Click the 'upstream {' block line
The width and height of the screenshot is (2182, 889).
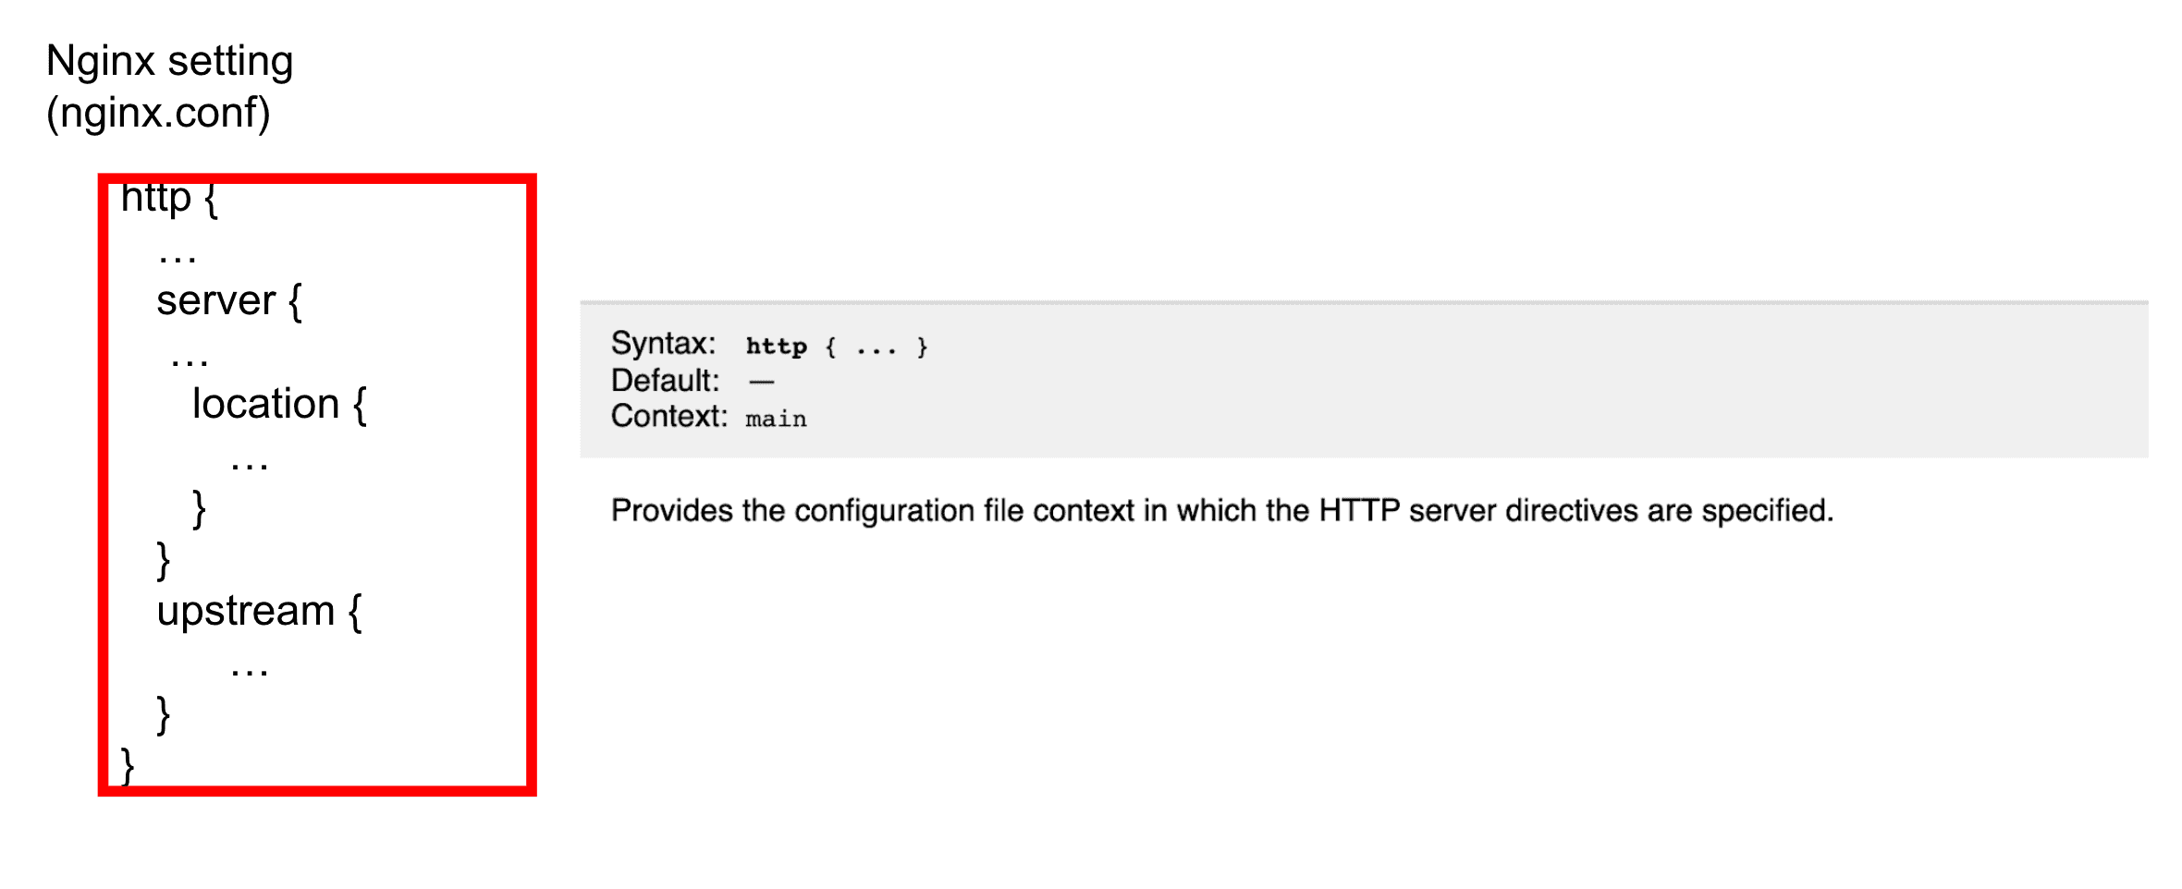[259, 611]
